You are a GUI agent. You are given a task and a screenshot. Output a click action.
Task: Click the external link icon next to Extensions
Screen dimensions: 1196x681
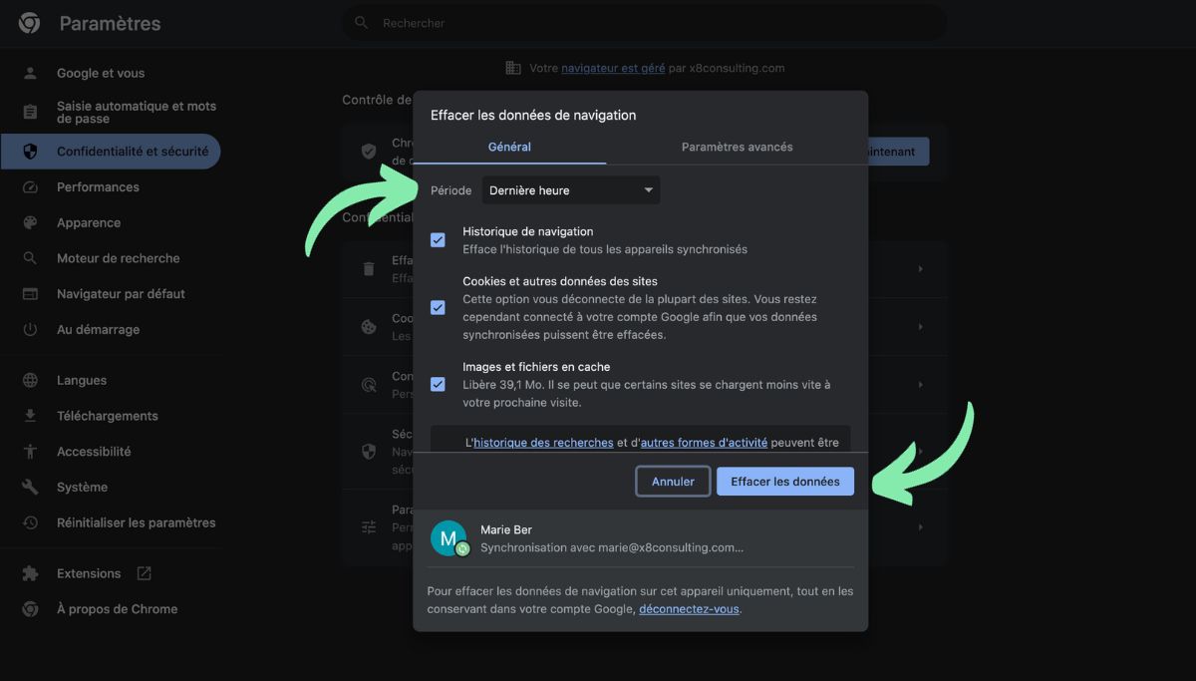[x=144, y=573]
